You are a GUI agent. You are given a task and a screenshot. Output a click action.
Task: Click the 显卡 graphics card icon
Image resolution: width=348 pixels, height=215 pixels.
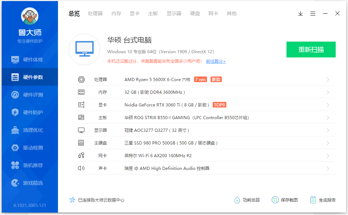coord(81,105)
